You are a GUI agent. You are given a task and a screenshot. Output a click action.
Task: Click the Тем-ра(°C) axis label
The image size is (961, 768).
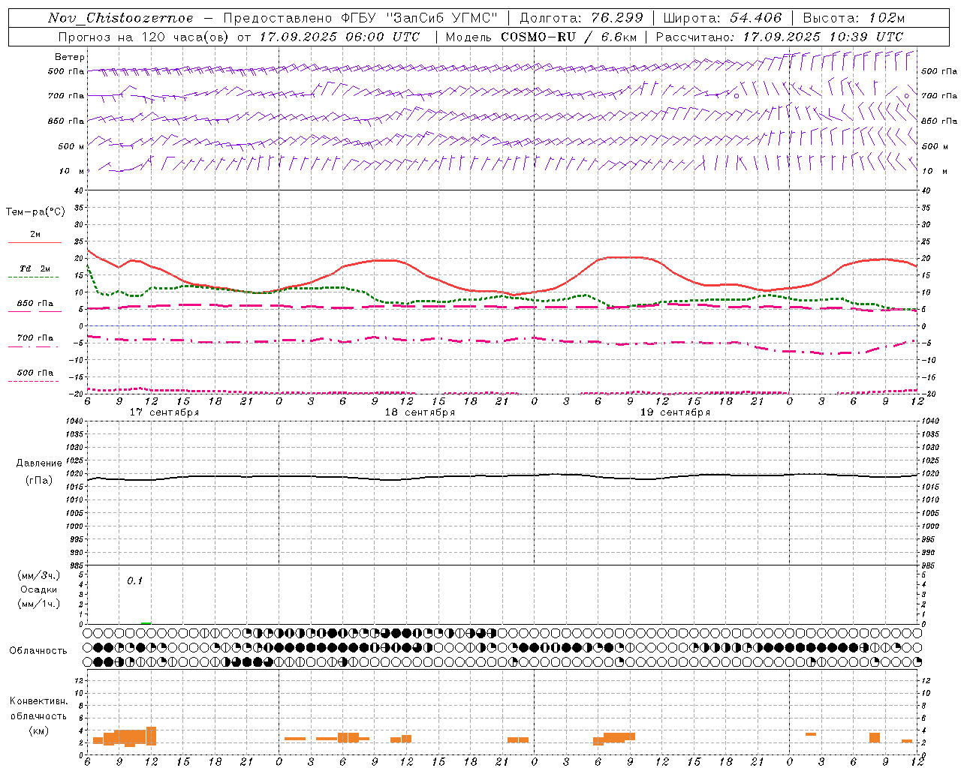(35, 212)
